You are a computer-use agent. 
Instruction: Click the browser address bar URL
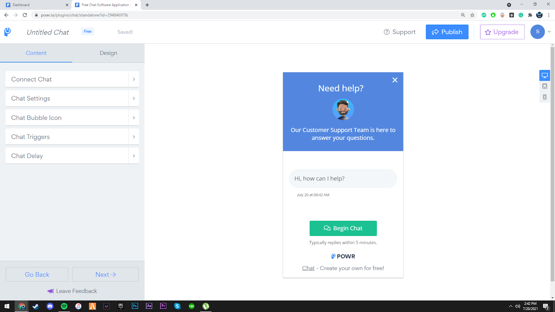click(84, 15)
